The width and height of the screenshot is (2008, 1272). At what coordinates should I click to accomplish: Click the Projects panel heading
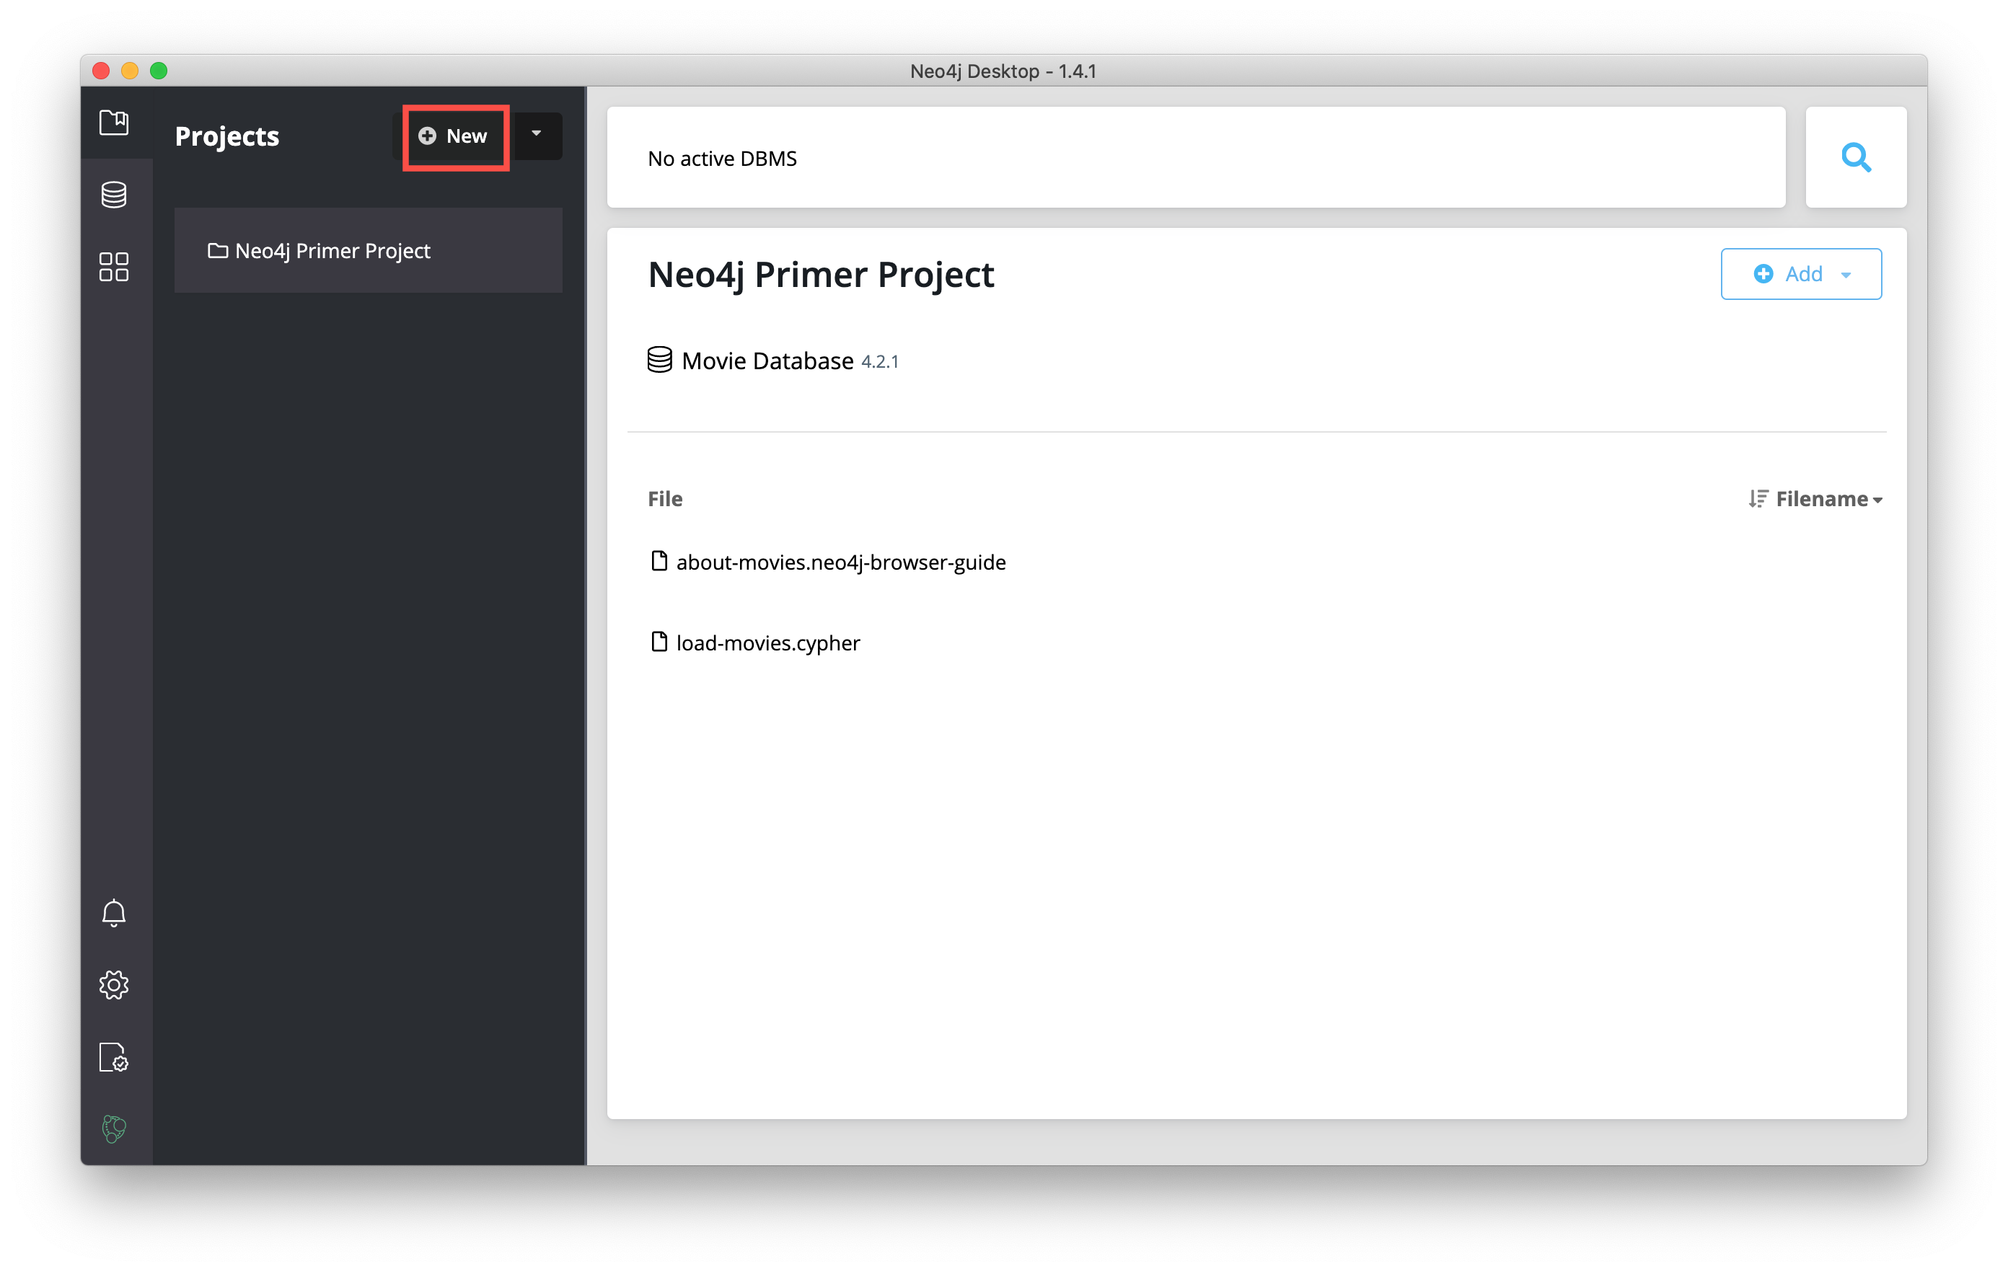(x=226, y=136)
